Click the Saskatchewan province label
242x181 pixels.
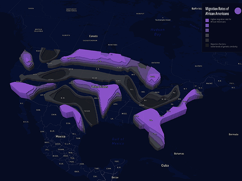coord(90,40)
